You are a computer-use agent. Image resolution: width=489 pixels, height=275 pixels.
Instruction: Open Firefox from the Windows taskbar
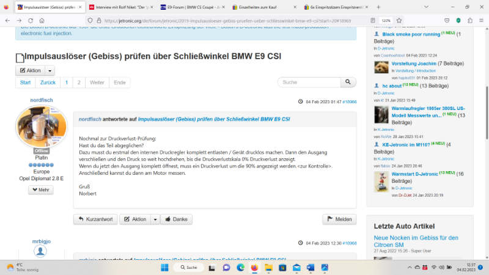[x=256, y=268]
